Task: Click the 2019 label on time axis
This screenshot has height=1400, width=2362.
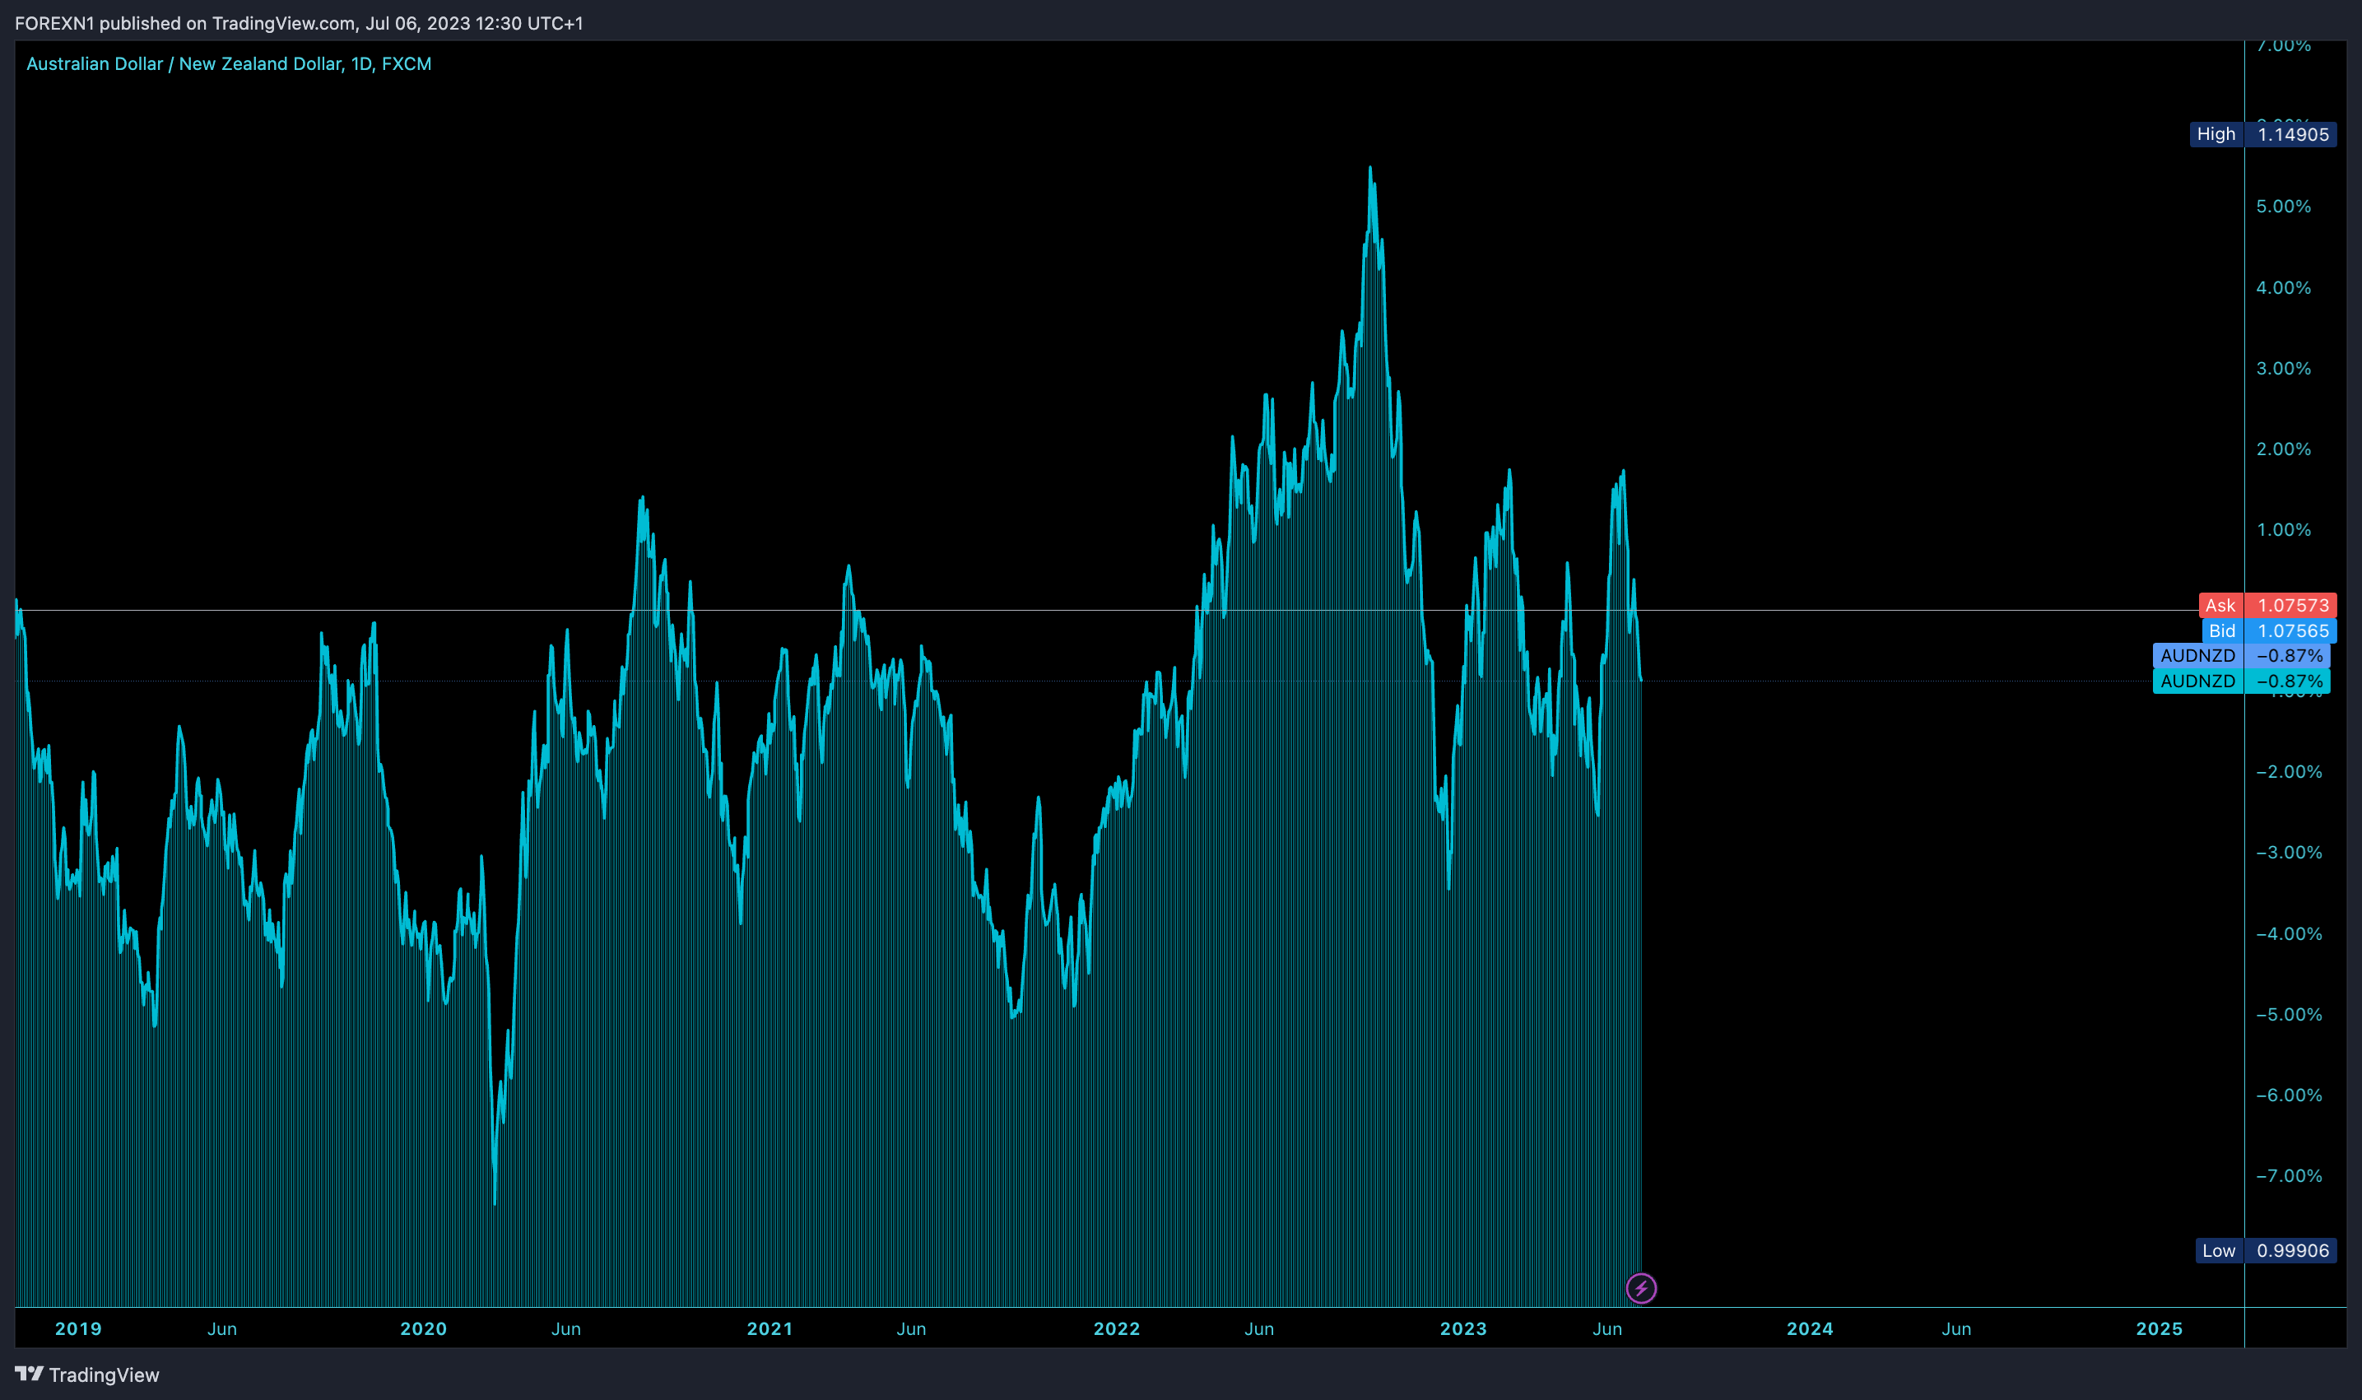Action: point(78,1328)
